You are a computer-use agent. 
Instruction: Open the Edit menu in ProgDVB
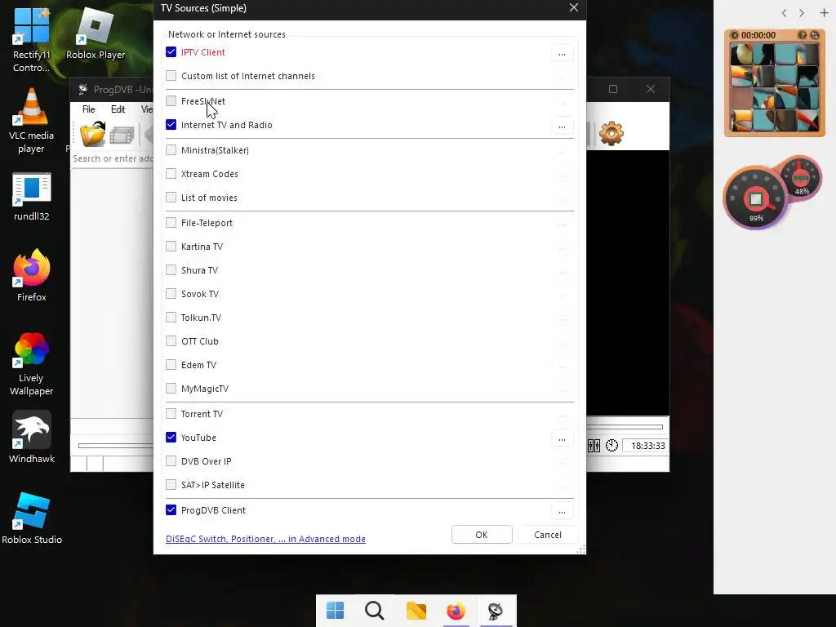[118, 109]
